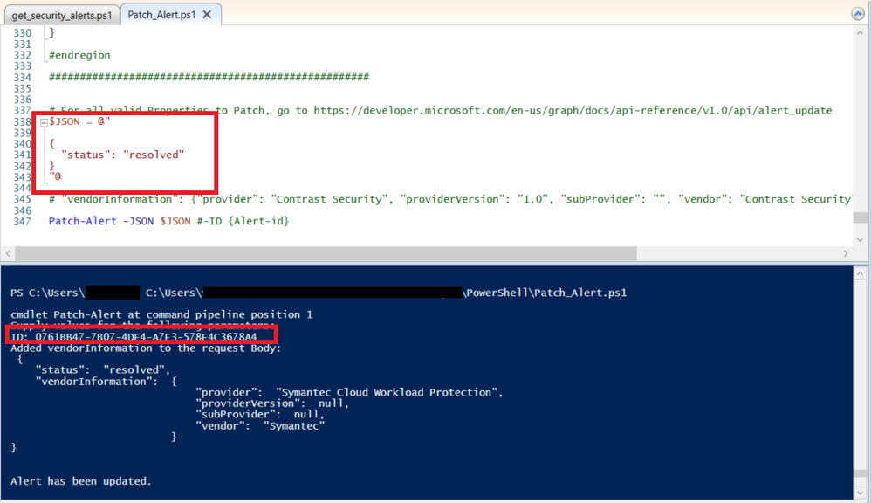871x503 pixels.
Task: Click the script editor scroll up arrow
Action: tap(860, 33)
